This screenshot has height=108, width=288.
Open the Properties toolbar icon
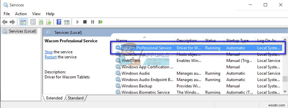33,22
